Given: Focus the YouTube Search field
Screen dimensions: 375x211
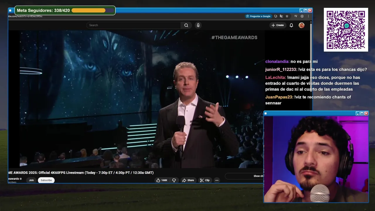Looking at the screenshot, I should (x=134, y=25).
